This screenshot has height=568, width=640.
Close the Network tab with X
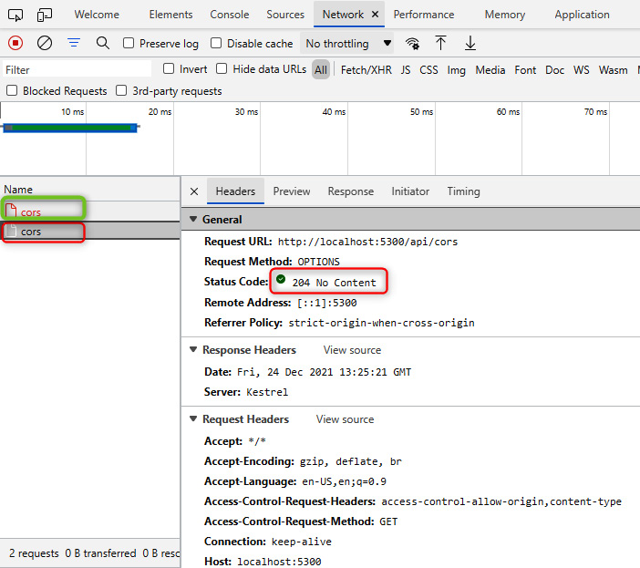[x=375, y=15]
